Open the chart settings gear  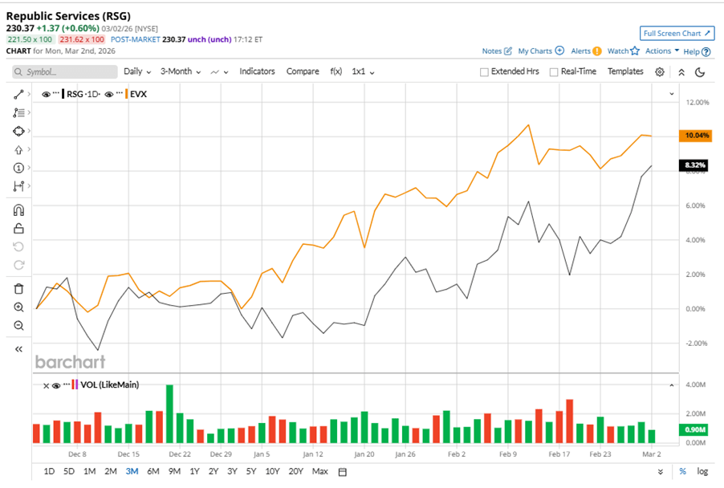pyautogui.click(x=660, y=71)
